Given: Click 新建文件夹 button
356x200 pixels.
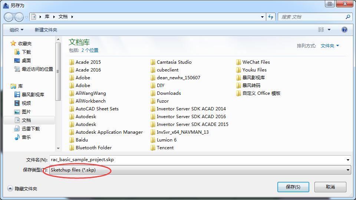Looking at the screenshot, I should tap(46, 30).
